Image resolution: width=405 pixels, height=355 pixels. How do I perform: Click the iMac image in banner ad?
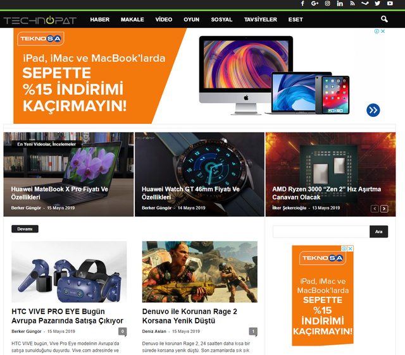(x=246, y=75)
